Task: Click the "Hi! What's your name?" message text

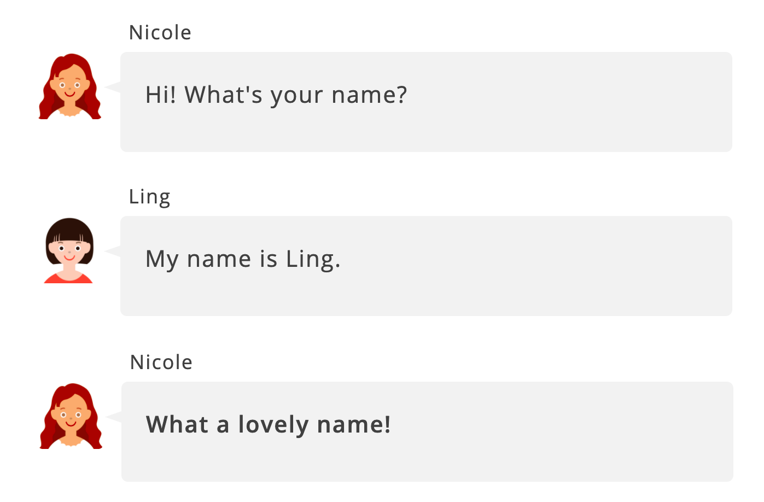Action: 276,95
